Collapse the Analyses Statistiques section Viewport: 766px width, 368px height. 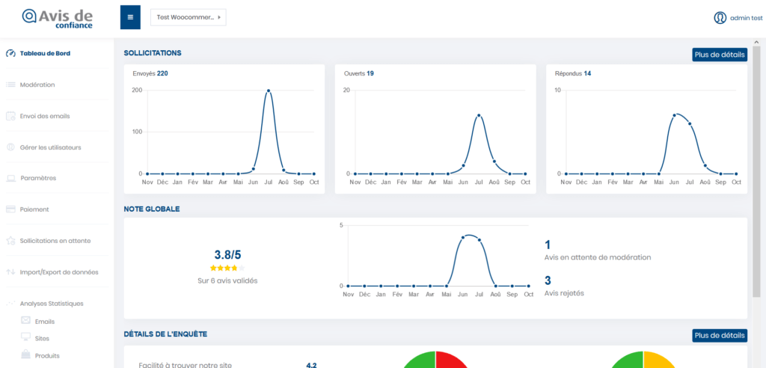[52, 304]
